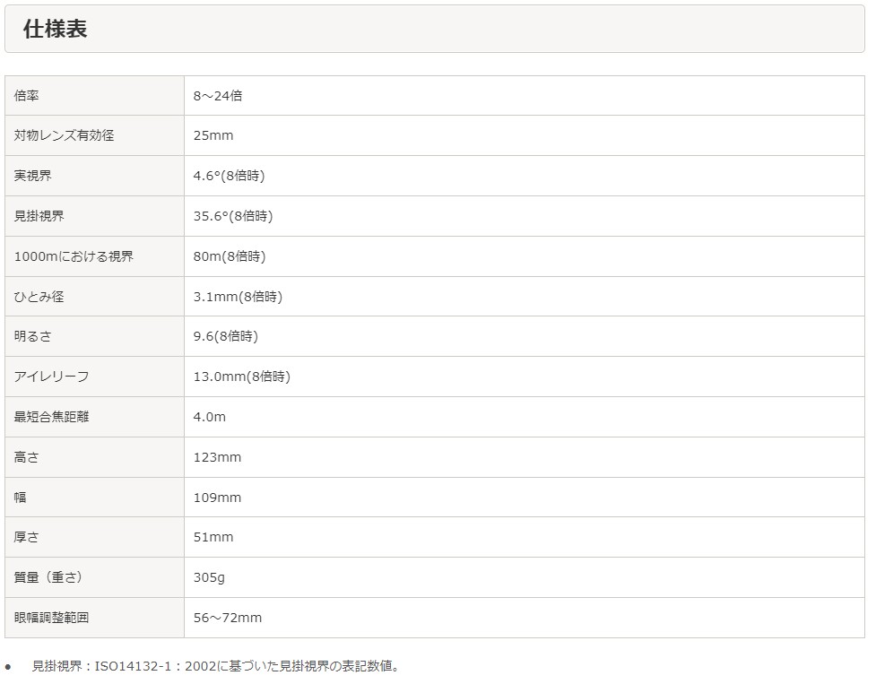The width and height of the screenshot is (876, 684).
Task: Click the ひとみ径 row label
Action: coord(39,297)
